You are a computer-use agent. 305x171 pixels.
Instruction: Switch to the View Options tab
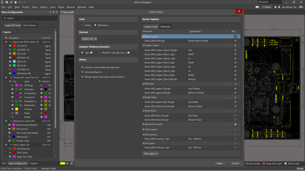30,25
